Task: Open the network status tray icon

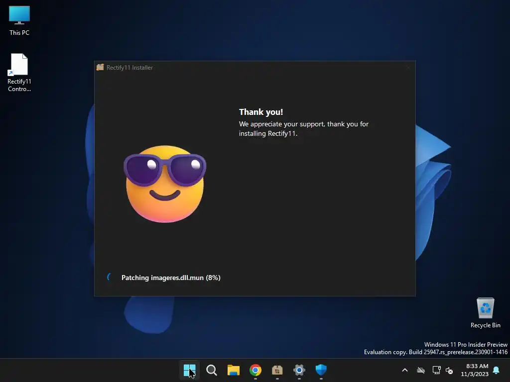Action: pos(436,370)
